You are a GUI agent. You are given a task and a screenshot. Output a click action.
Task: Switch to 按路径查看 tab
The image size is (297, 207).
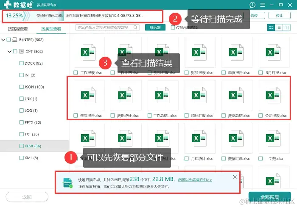(x=18, y=29)
